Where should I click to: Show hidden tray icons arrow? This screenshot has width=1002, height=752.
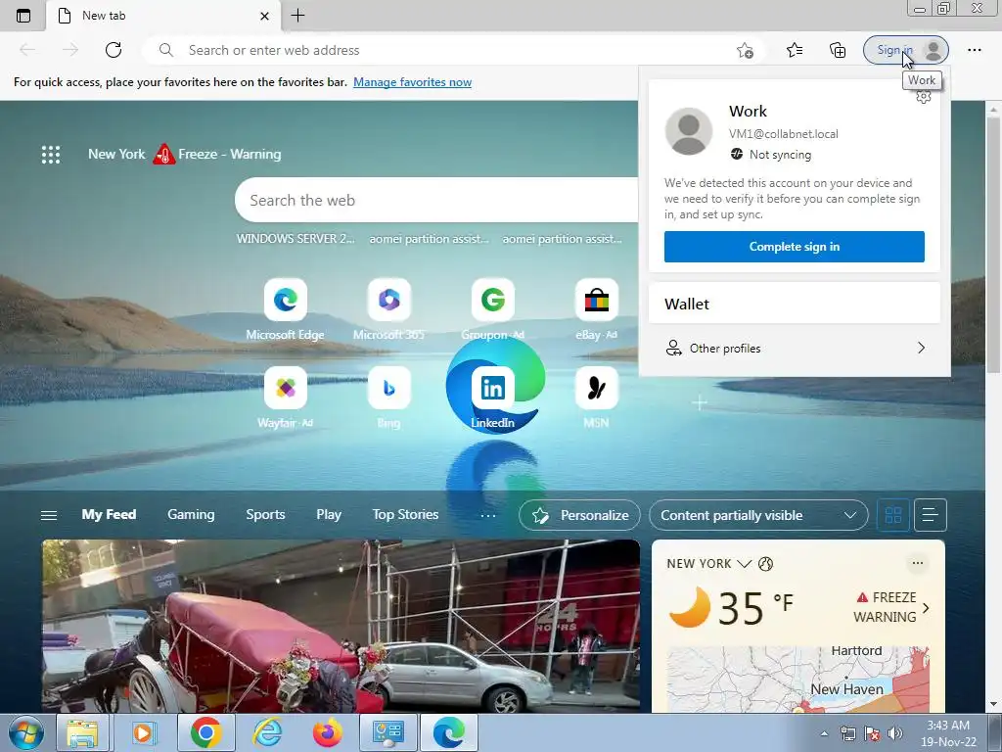tap(824, 734)
